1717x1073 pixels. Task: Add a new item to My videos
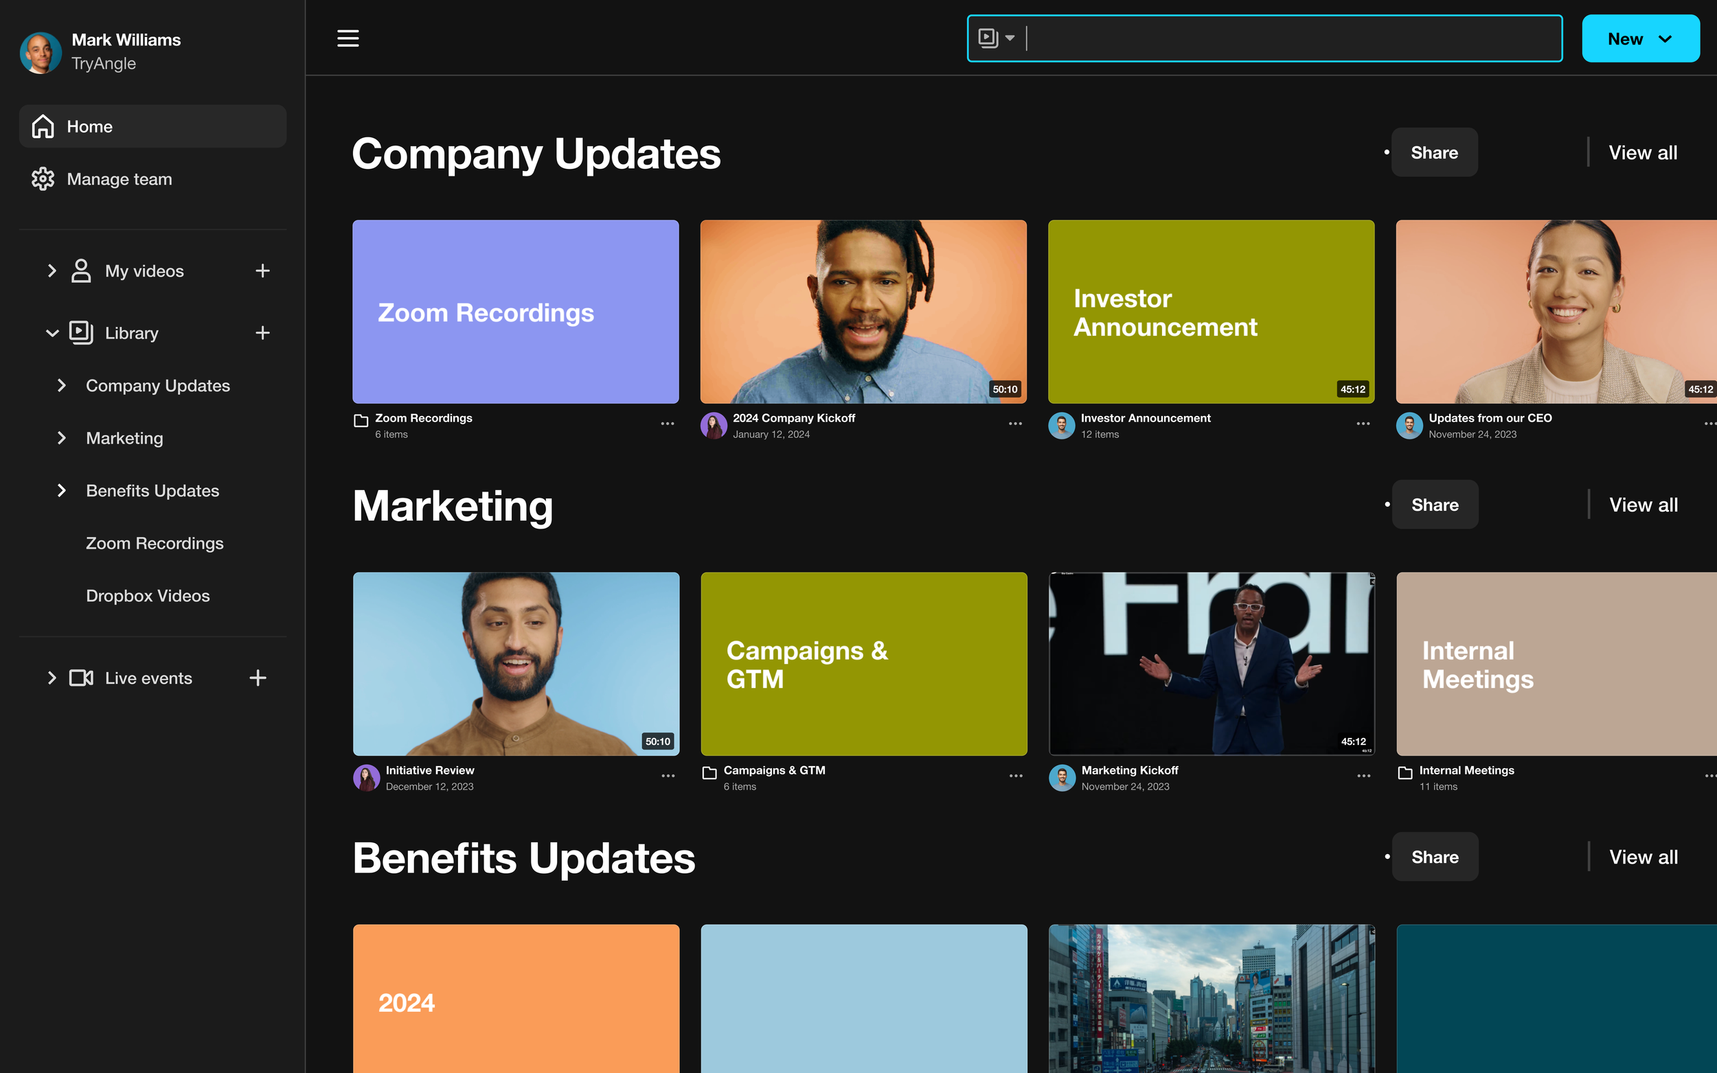[x=262, y=270]
